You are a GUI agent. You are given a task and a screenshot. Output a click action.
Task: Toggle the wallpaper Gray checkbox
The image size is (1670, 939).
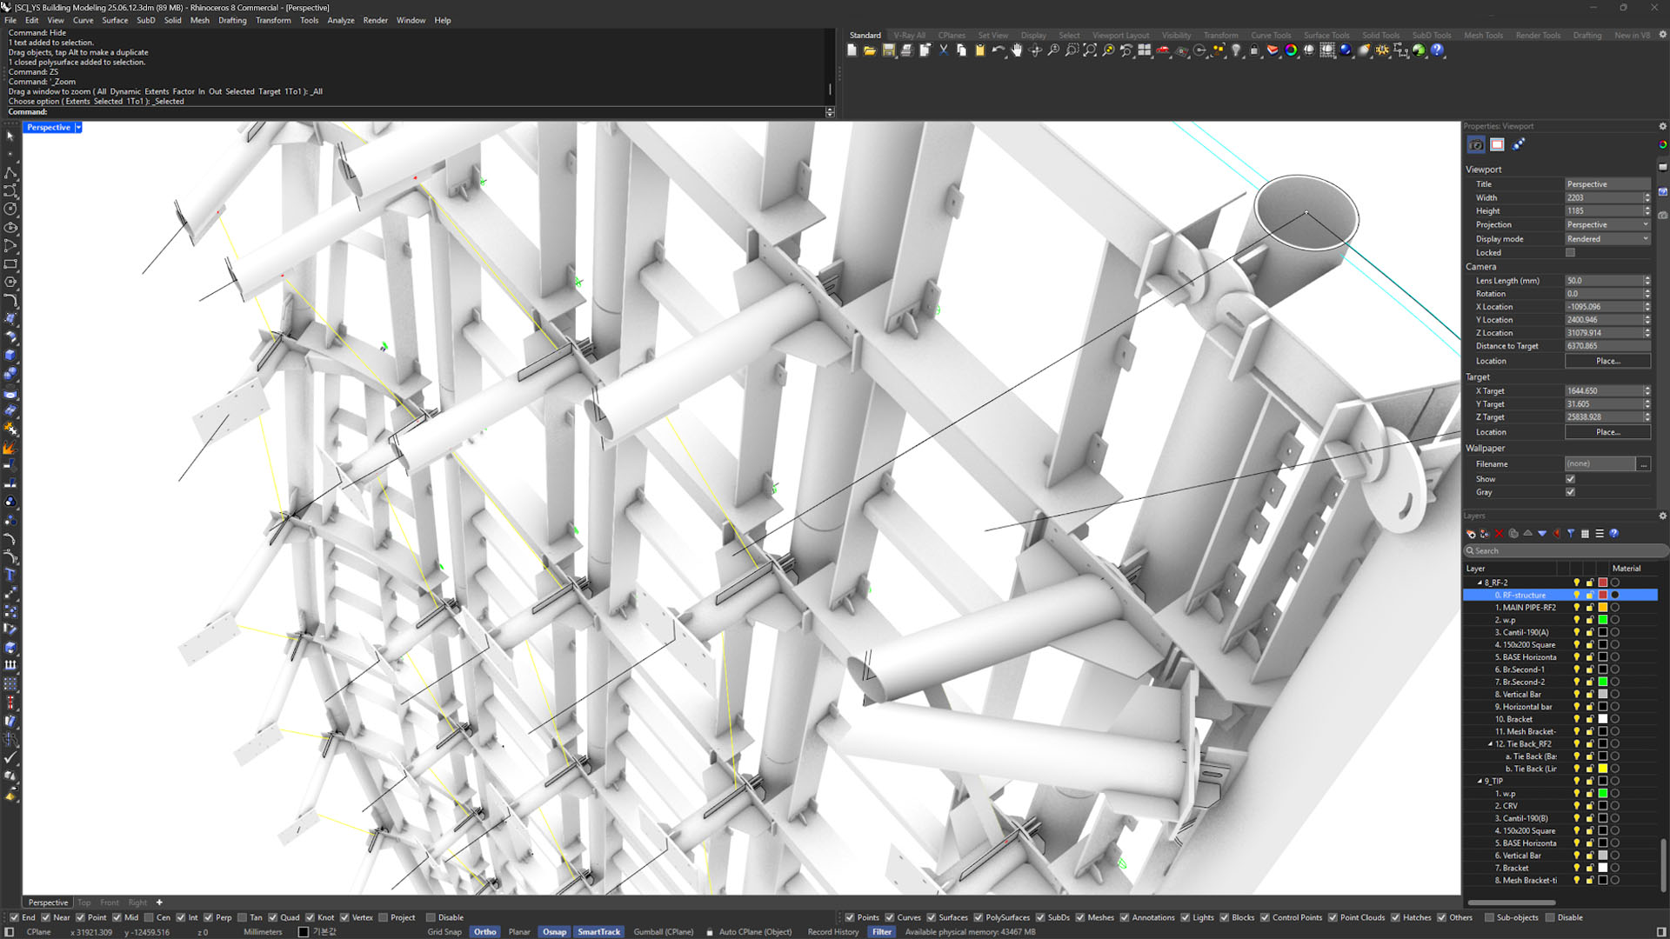click(x=1571, y=492)
